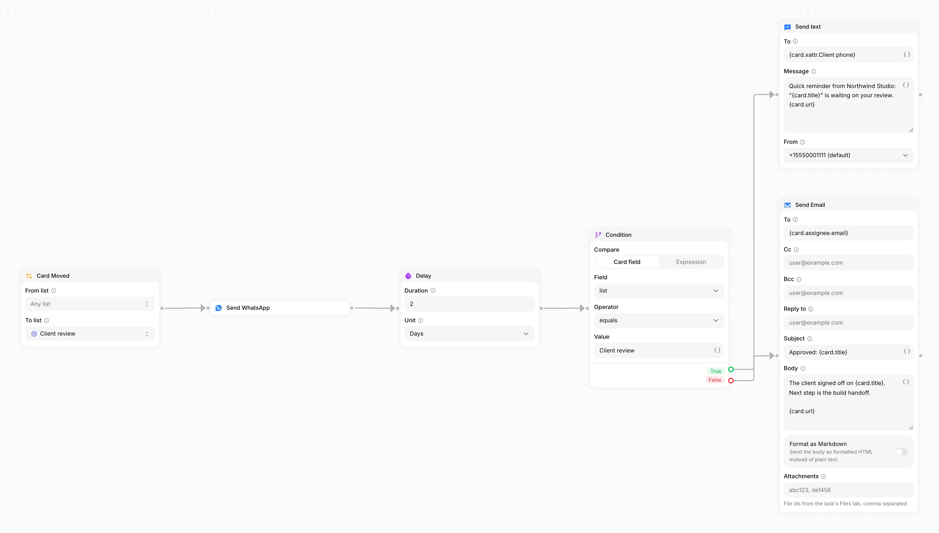The height and width of the screenshot is (533, 939).
Task: Open info tooltip next to From list
Action: [54, 290]
